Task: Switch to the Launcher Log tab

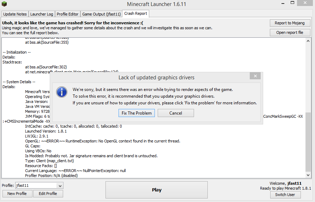Action: point(42,14)
